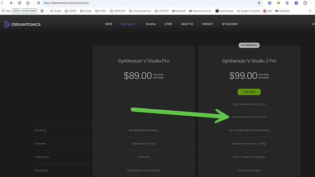This screenshot has width=315, height=177.
Task: Click the Up to 300% Faster Offline Rendering cell
Action: click(x=249, y=130)
